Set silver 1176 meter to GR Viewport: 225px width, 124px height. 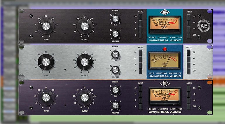(x=188, y=53)
